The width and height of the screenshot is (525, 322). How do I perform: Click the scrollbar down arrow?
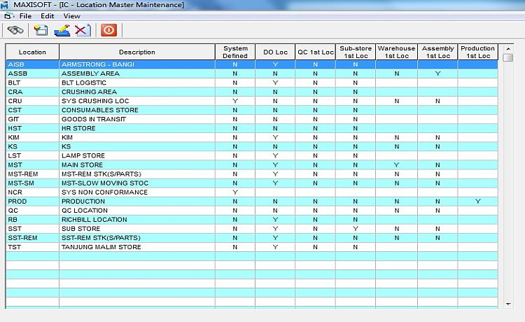click(x=507, y=304)
